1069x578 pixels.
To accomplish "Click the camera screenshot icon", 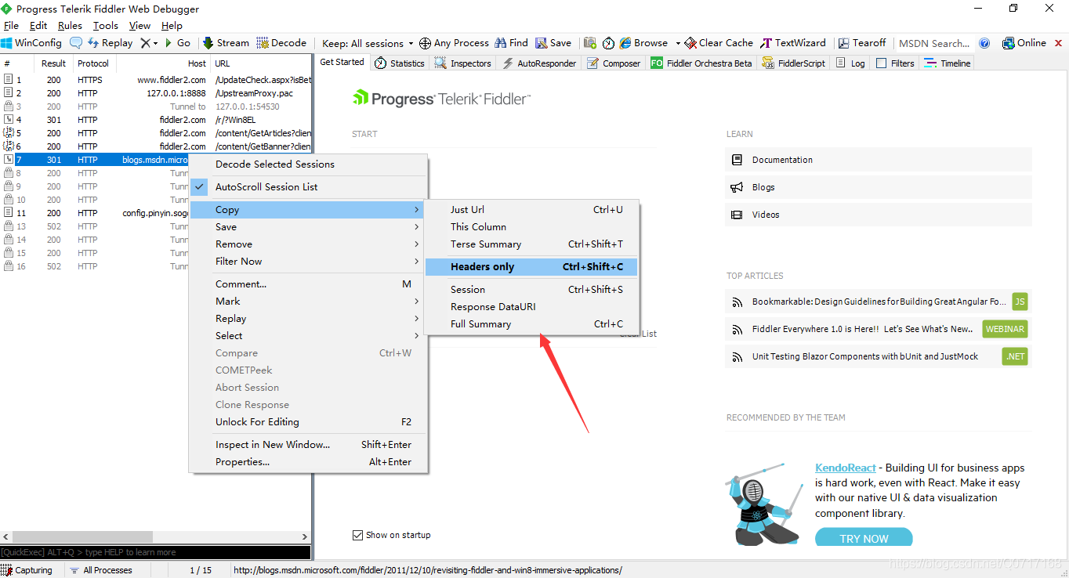I will coord(590,43).
